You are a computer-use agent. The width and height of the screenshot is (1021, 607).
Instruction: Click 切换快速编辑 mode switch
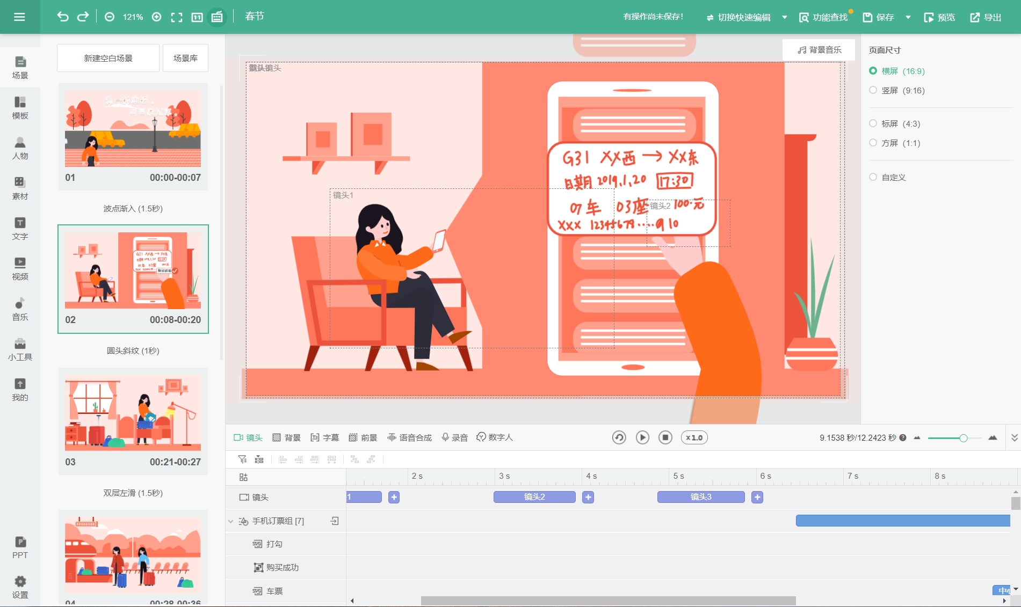click(738, 17)
